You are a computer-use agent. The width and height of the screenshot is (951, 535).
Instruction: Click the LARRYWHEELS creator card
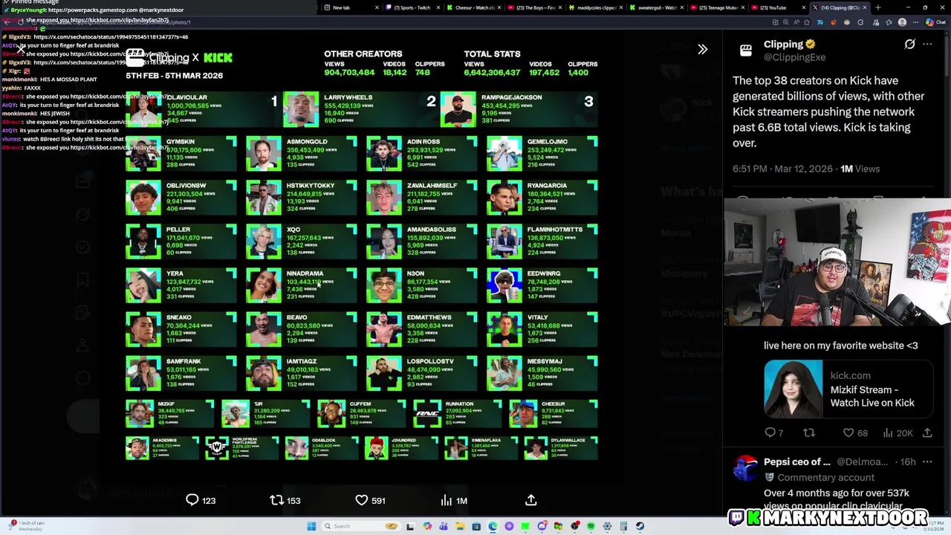(360, 109)
